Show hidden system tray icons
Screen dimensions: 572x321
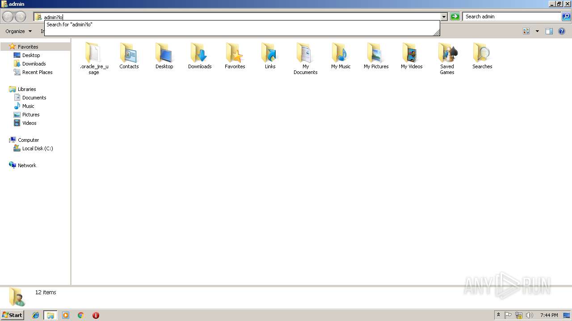pyautogui.click(x=499, y=315)
